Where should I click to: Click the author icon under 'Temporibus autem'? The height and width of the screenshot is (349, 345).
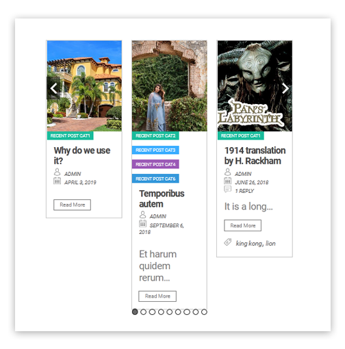(142, 215)
